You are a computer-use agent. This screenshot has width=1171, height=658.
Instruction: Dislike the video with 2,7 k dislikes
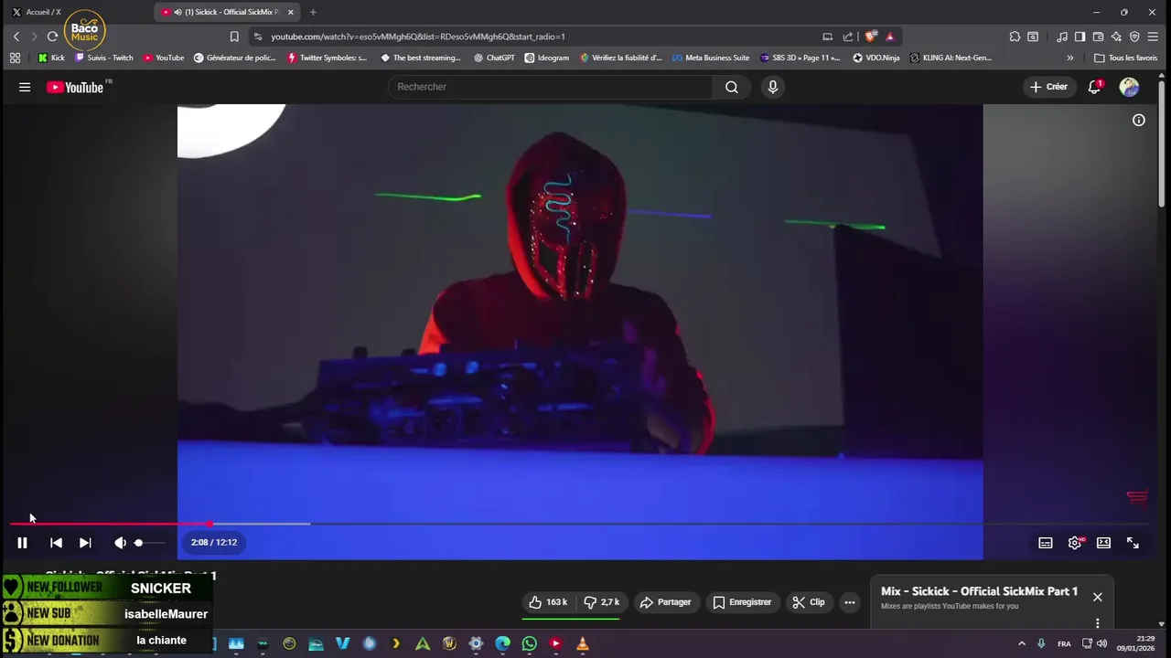pos(602,602)
